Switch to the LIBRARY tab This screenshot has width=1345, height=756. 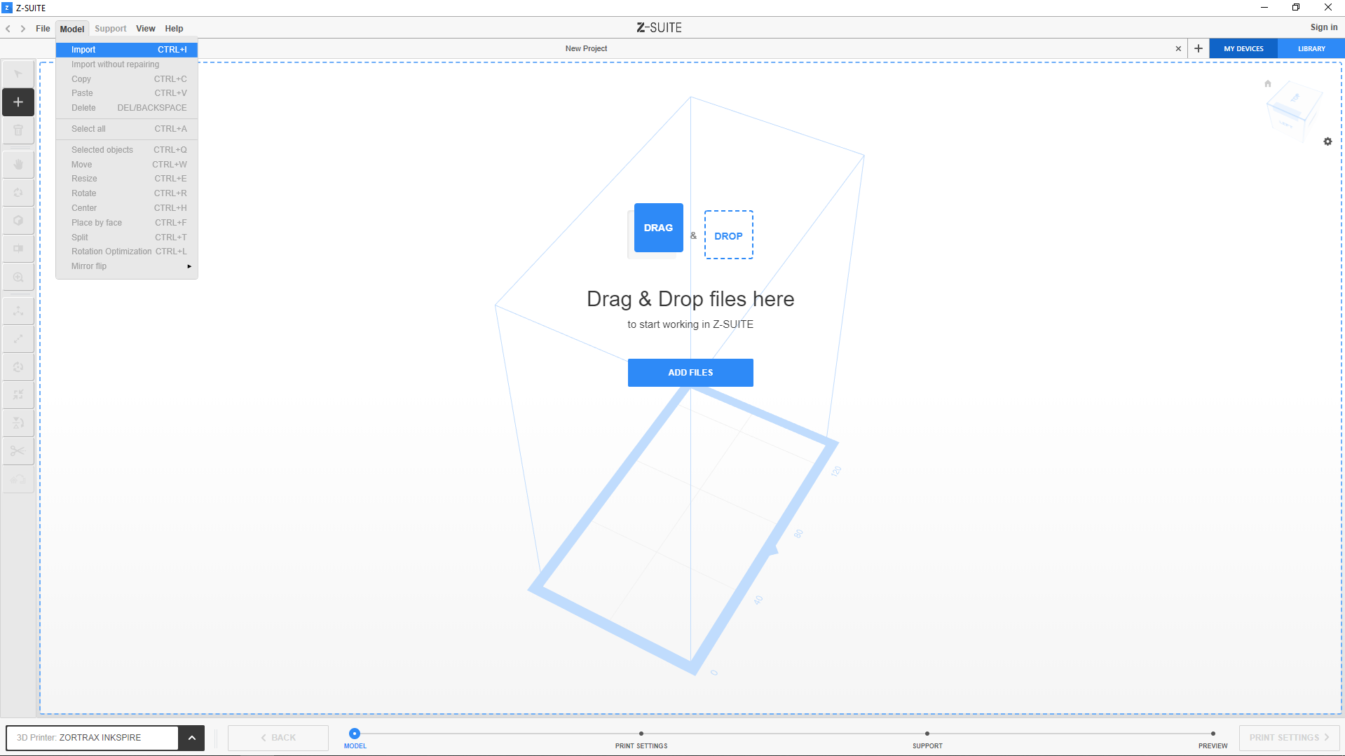tap(1311, 48)
